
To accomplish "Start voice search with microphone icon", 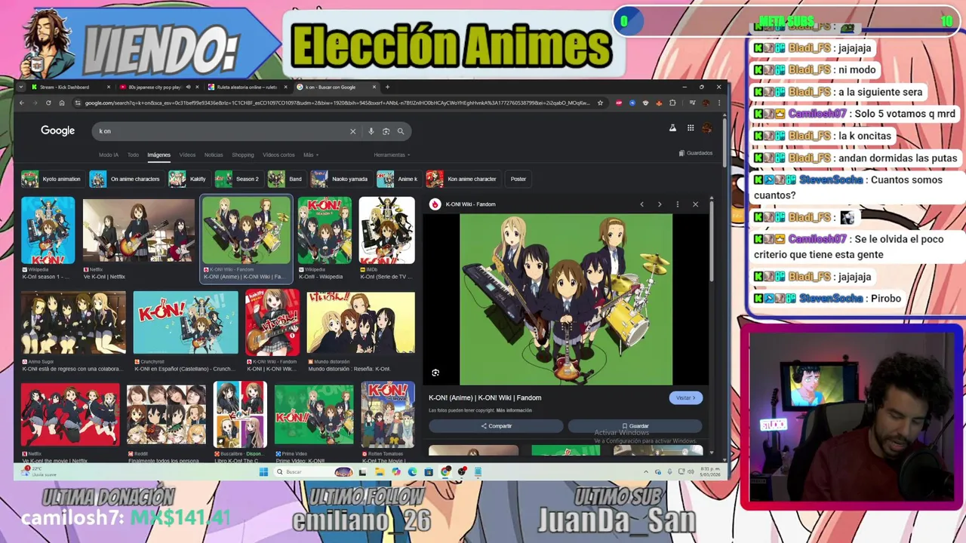I will coord(371,131).
